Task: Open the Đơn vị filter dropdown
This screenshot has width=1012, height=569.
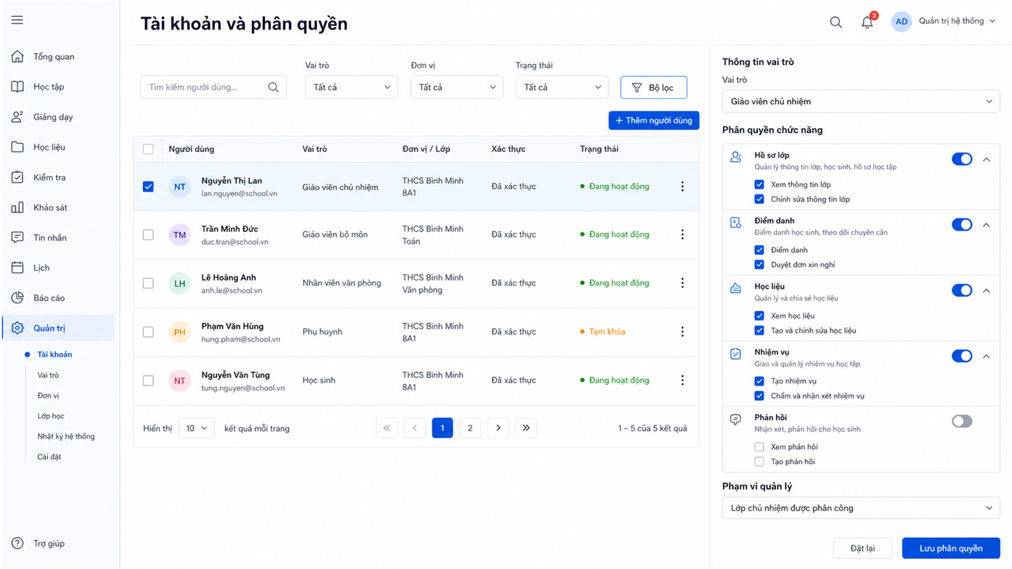Action: click(x=457, y=87)
